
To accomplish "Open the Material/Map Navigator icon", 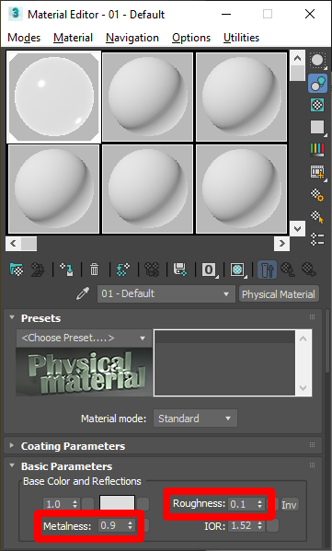I will pyautogui.click(x=317, y=239).
